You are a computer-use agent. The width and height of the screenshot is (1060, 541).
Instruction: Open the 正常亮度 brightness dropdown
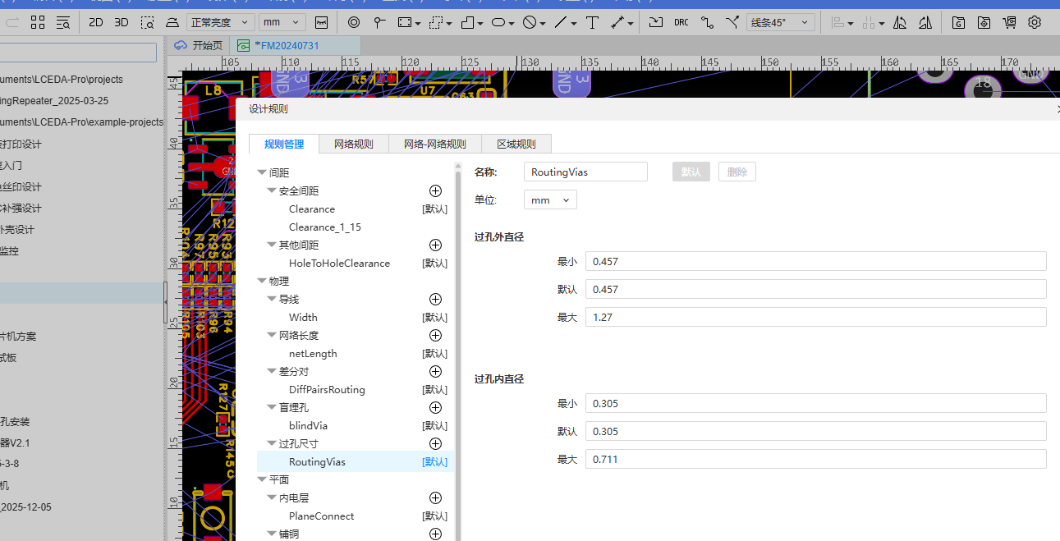[x=220, y=22]
